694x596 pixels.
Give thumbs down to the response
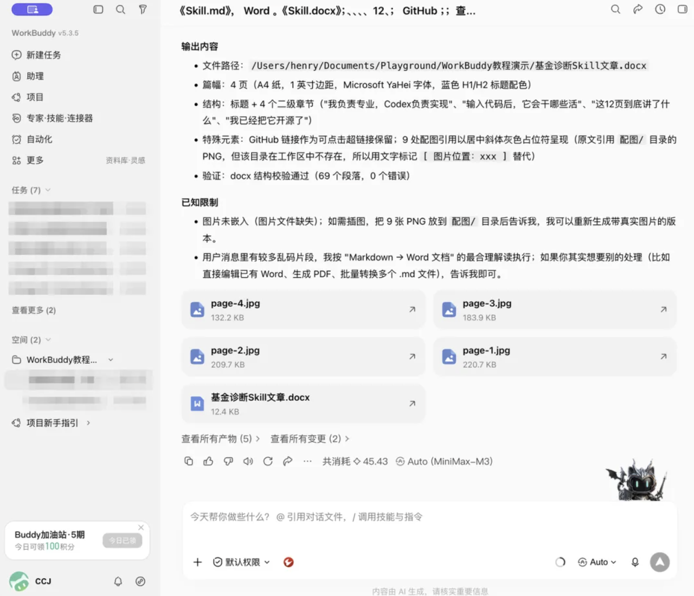click(x=228, y=461)
